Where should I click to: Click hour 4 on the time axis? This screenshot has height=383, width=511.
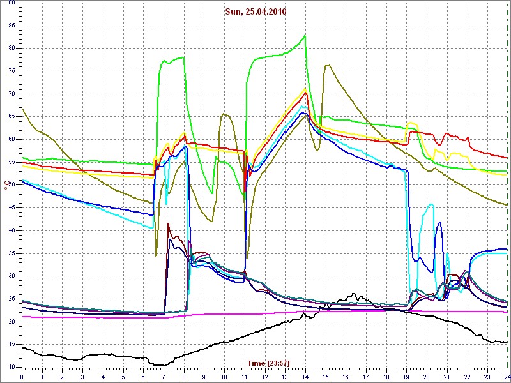103,377
